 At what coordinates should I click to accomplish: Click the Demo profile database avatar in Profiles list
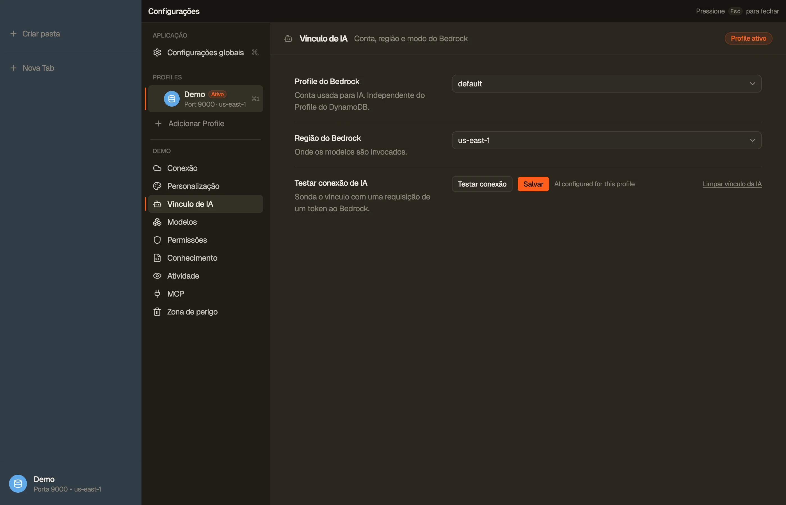(x=172, y=99)
